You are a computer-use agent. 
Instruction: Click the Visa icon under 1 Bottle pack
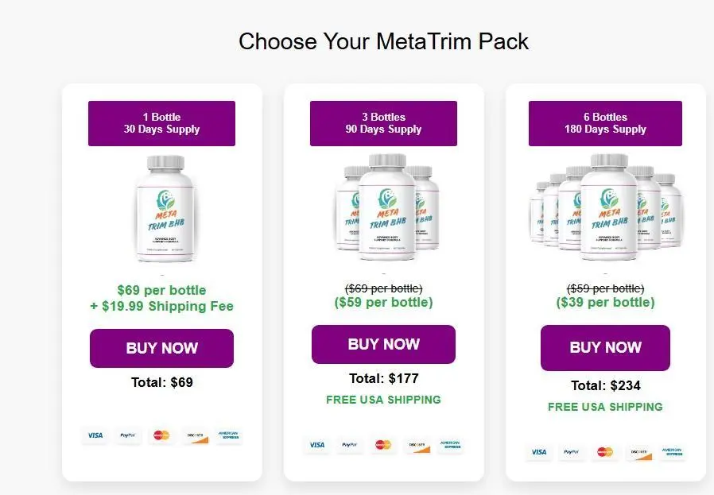[95, 435]
